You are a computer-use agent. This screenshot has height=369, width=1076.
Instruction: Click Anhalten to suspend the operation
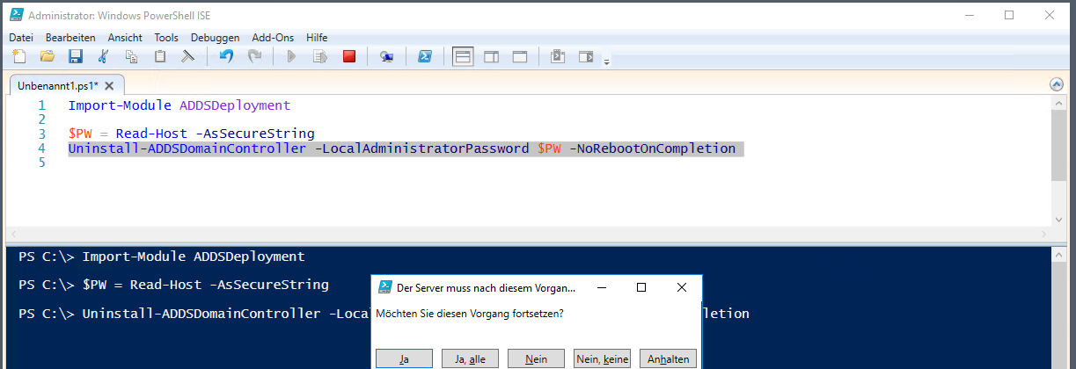click(x=669, y=359)
